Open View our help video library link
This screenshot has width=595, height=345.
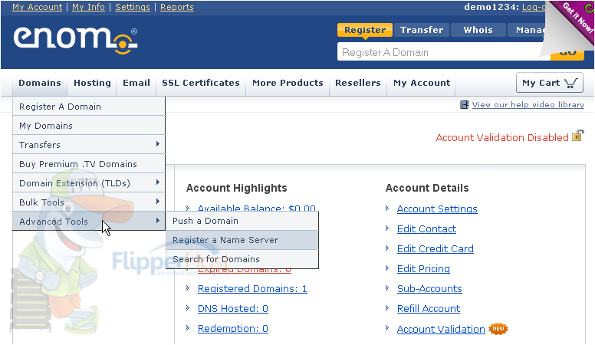[x=528, y=104]
